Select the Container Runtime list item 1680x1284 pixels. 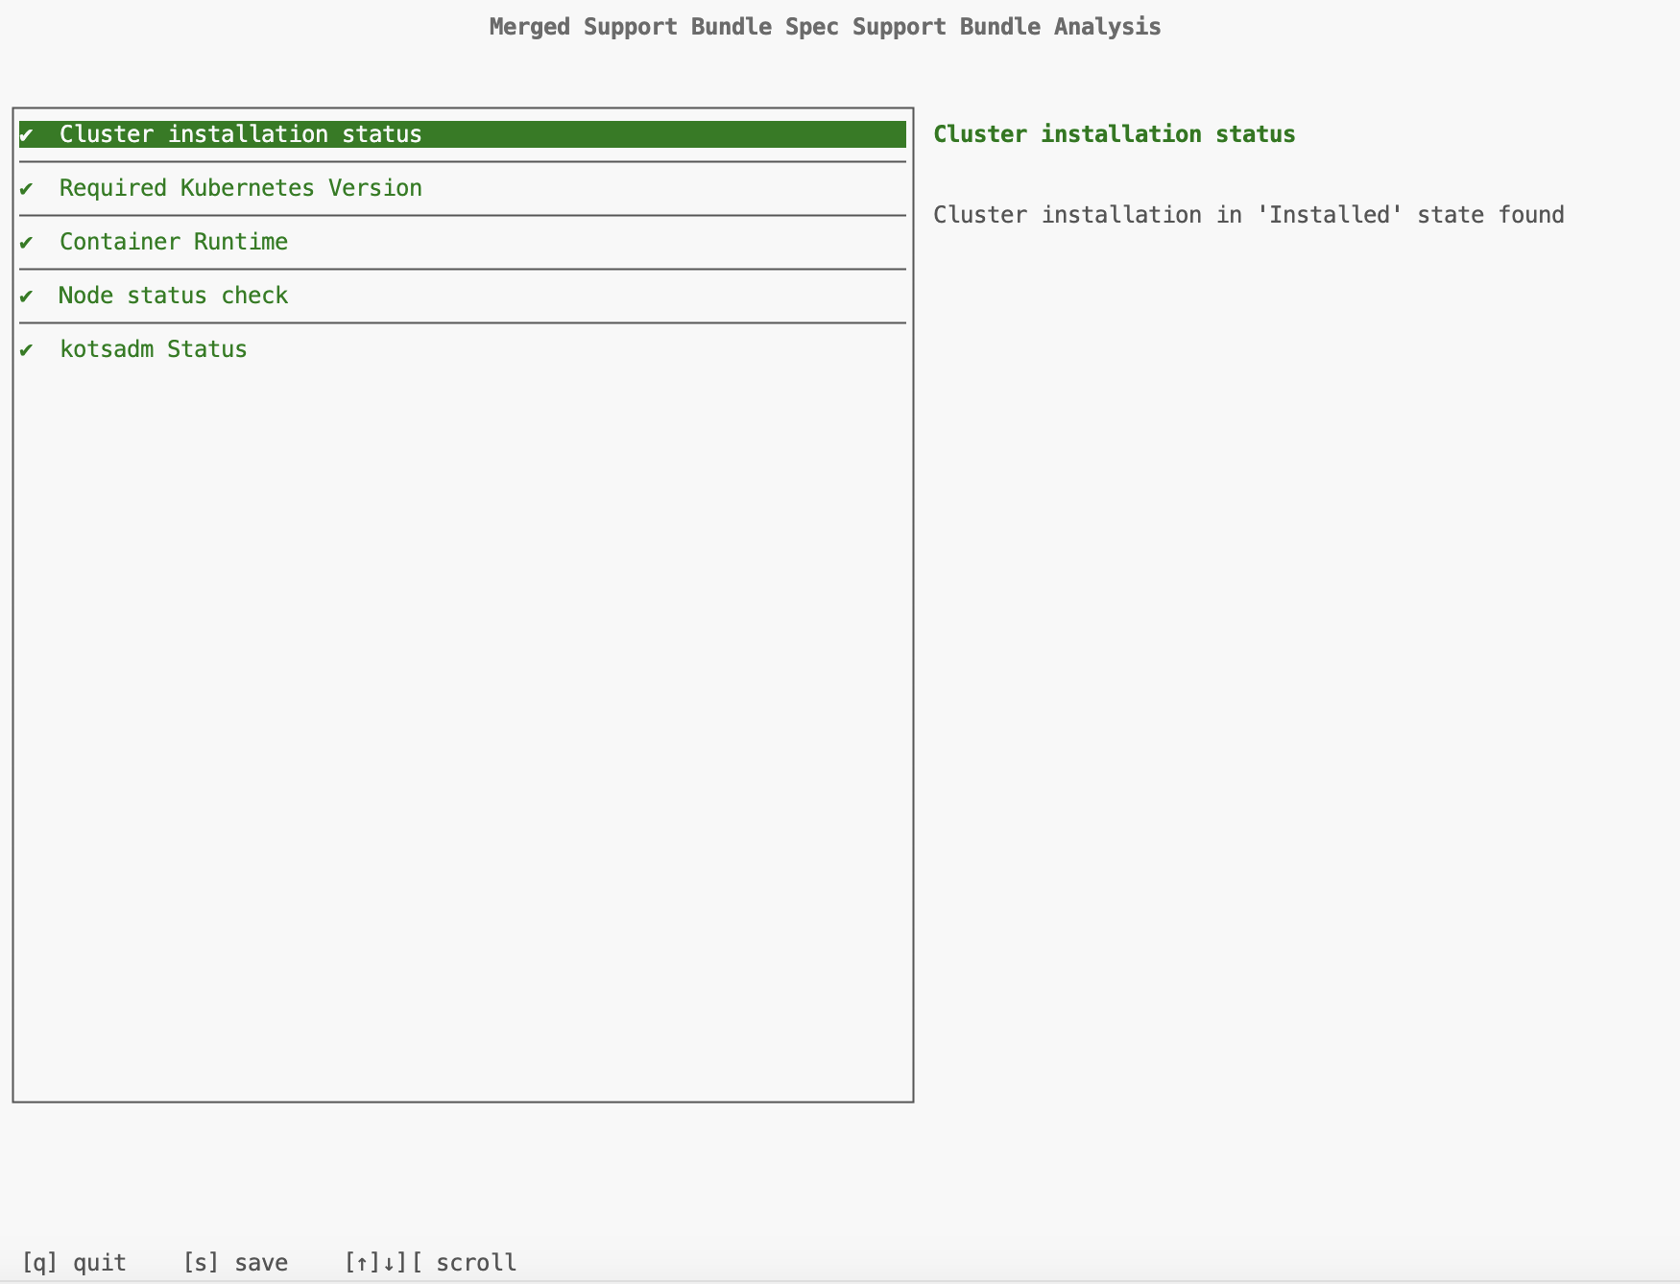click(174, 243)
